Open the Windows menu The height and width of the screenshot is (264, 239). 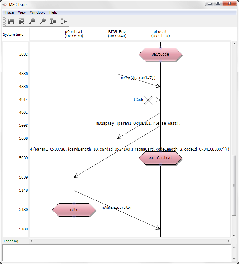(37, 12)
